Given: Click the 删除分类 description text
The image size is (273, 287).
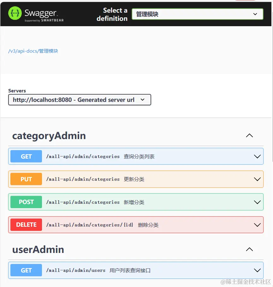Looking at the screenshot, I should pos(148,225).
